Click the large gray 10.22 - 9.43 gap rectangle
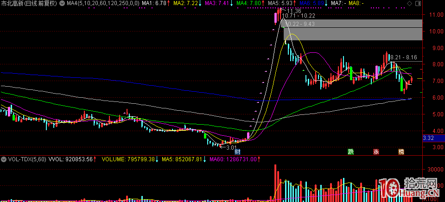 click(x=353, y=34)
